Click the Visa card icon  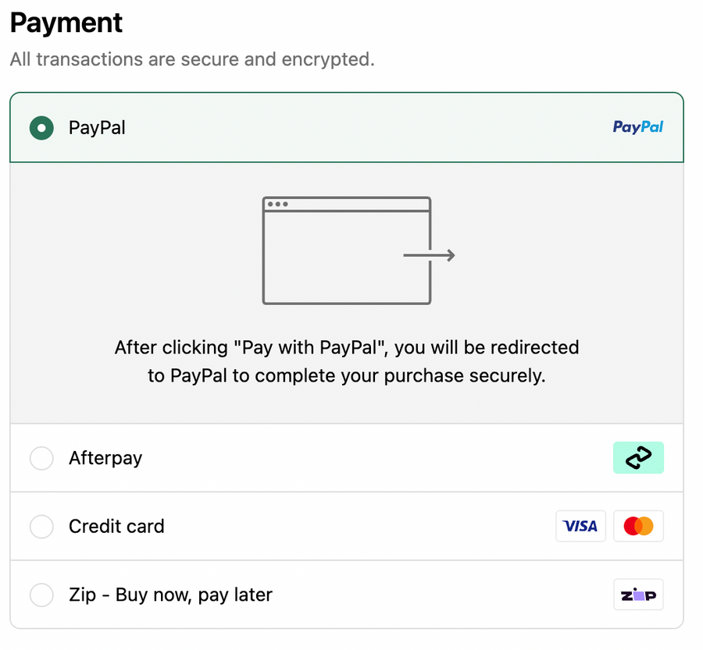pyautogui.click(x=580, y=527)
